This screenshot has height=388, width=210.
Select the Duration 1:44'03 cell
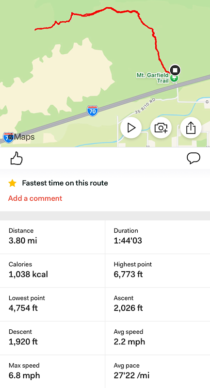158,237
